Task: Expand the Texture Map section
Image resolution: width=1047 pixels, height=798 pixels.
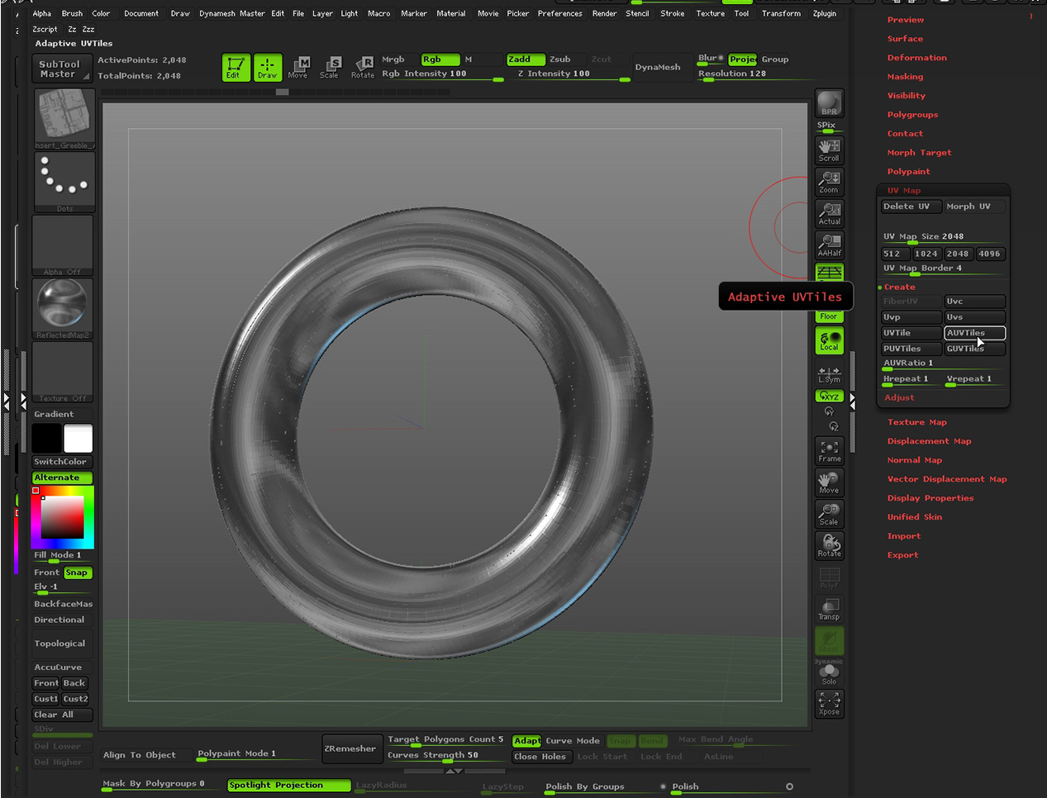Action: 916,422
